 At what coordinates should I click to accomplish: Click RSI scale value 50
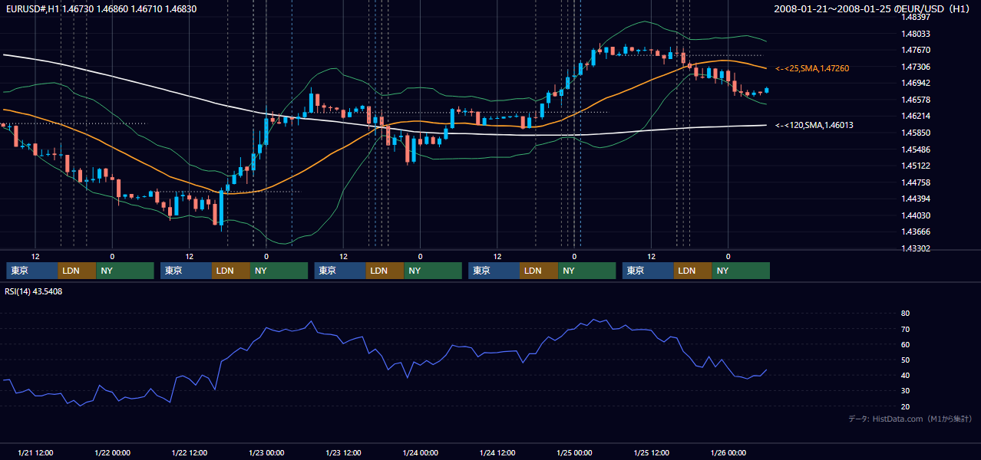point(905,360)
